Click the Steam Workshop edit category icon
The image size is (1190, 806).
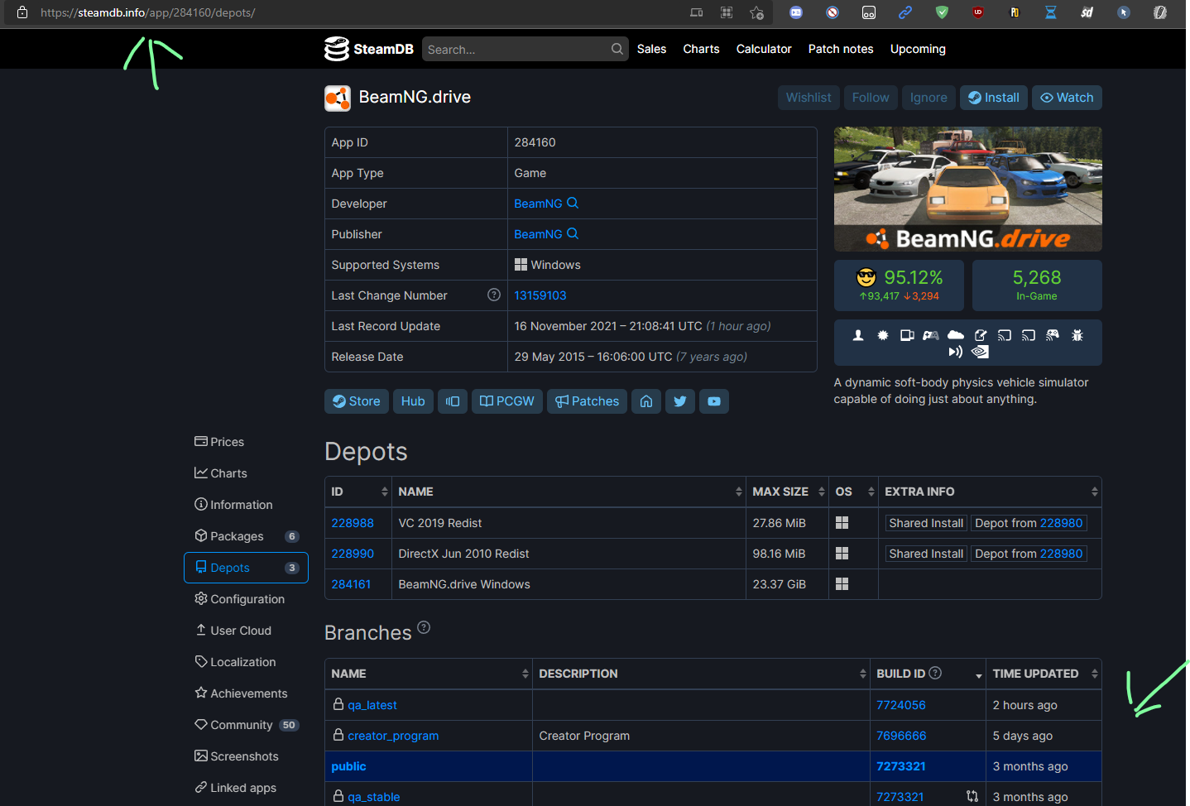coord(981,335)
